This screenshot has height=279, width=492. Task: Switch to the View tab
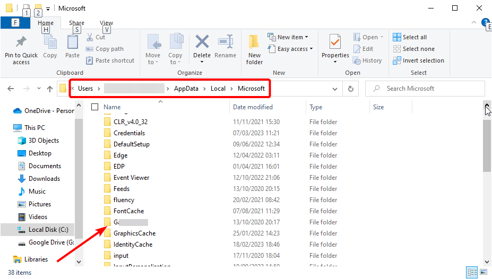coord(106,23)
